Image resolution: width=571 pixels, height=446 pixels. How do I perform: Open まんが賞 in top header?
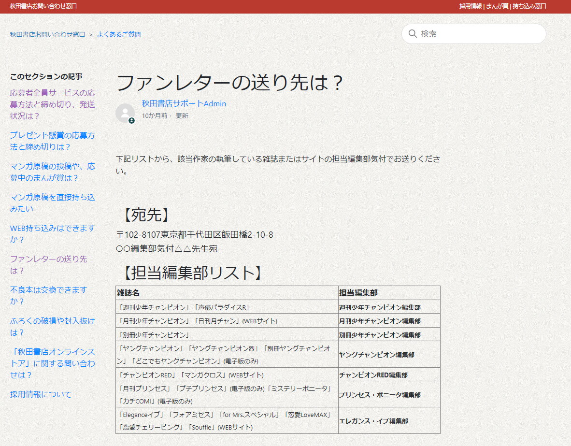coord(497,6)
